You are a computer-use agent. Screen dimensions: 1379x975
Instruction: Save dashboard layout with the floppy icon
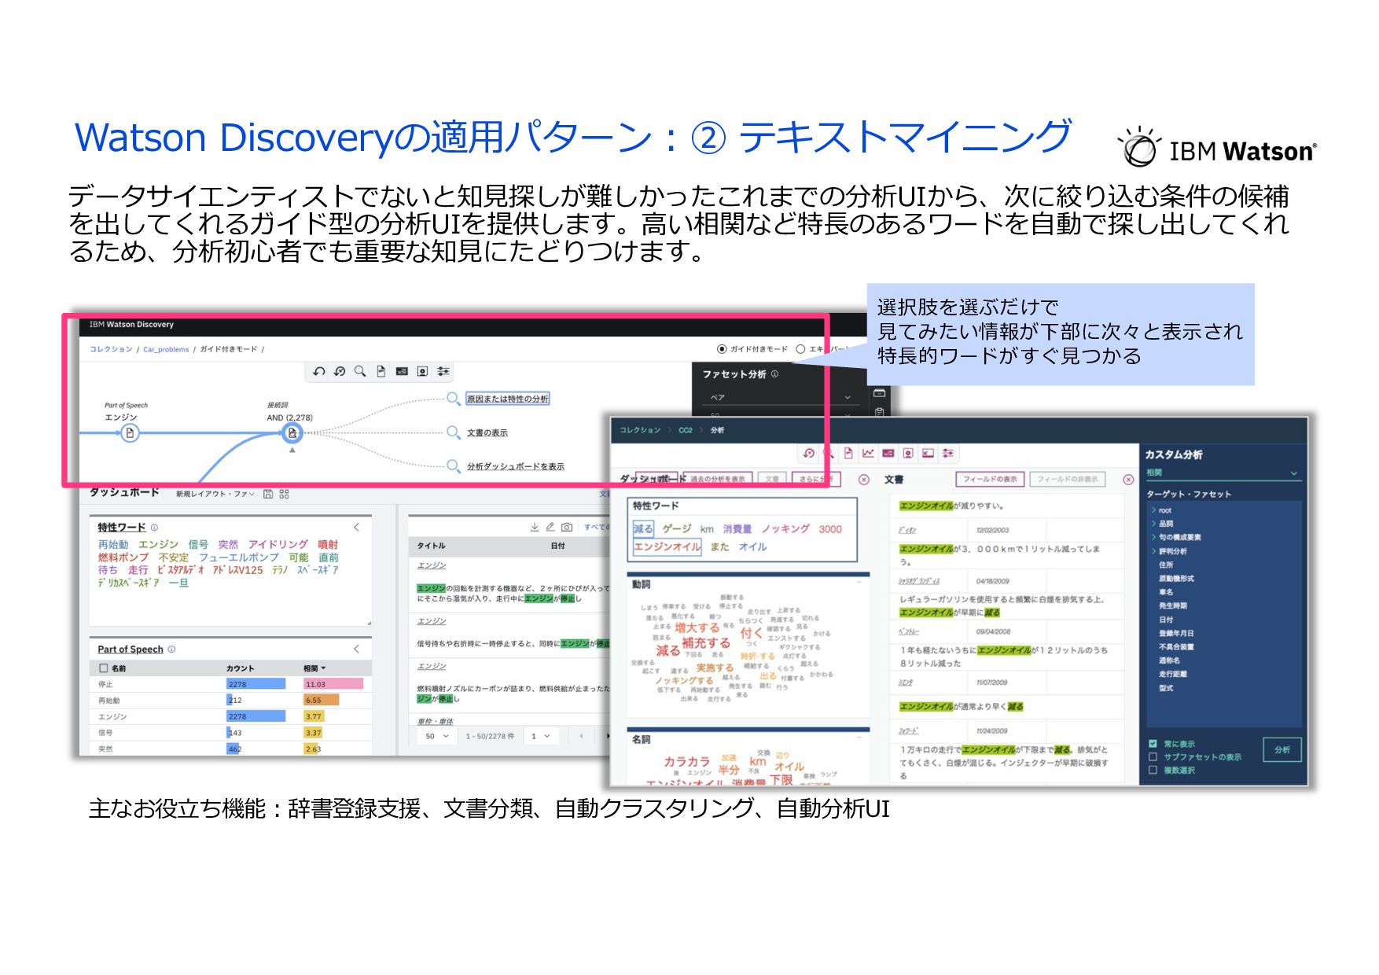pos(268,494)
